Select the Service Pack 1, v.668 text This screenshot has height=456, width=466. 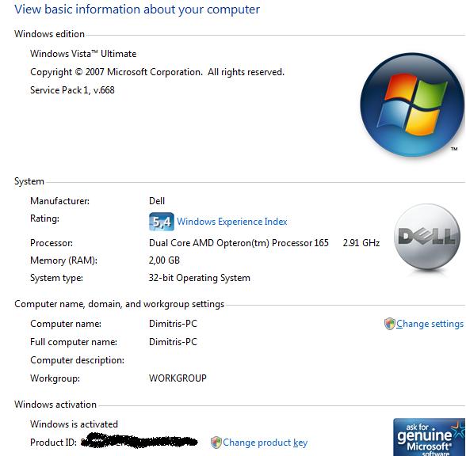click(72, 90)
